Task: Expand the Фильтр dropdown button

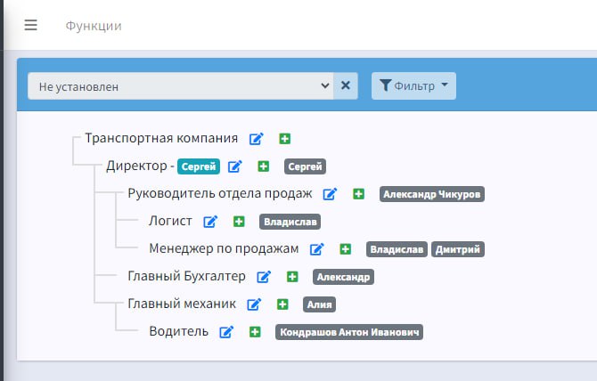Action: [413, 86]
